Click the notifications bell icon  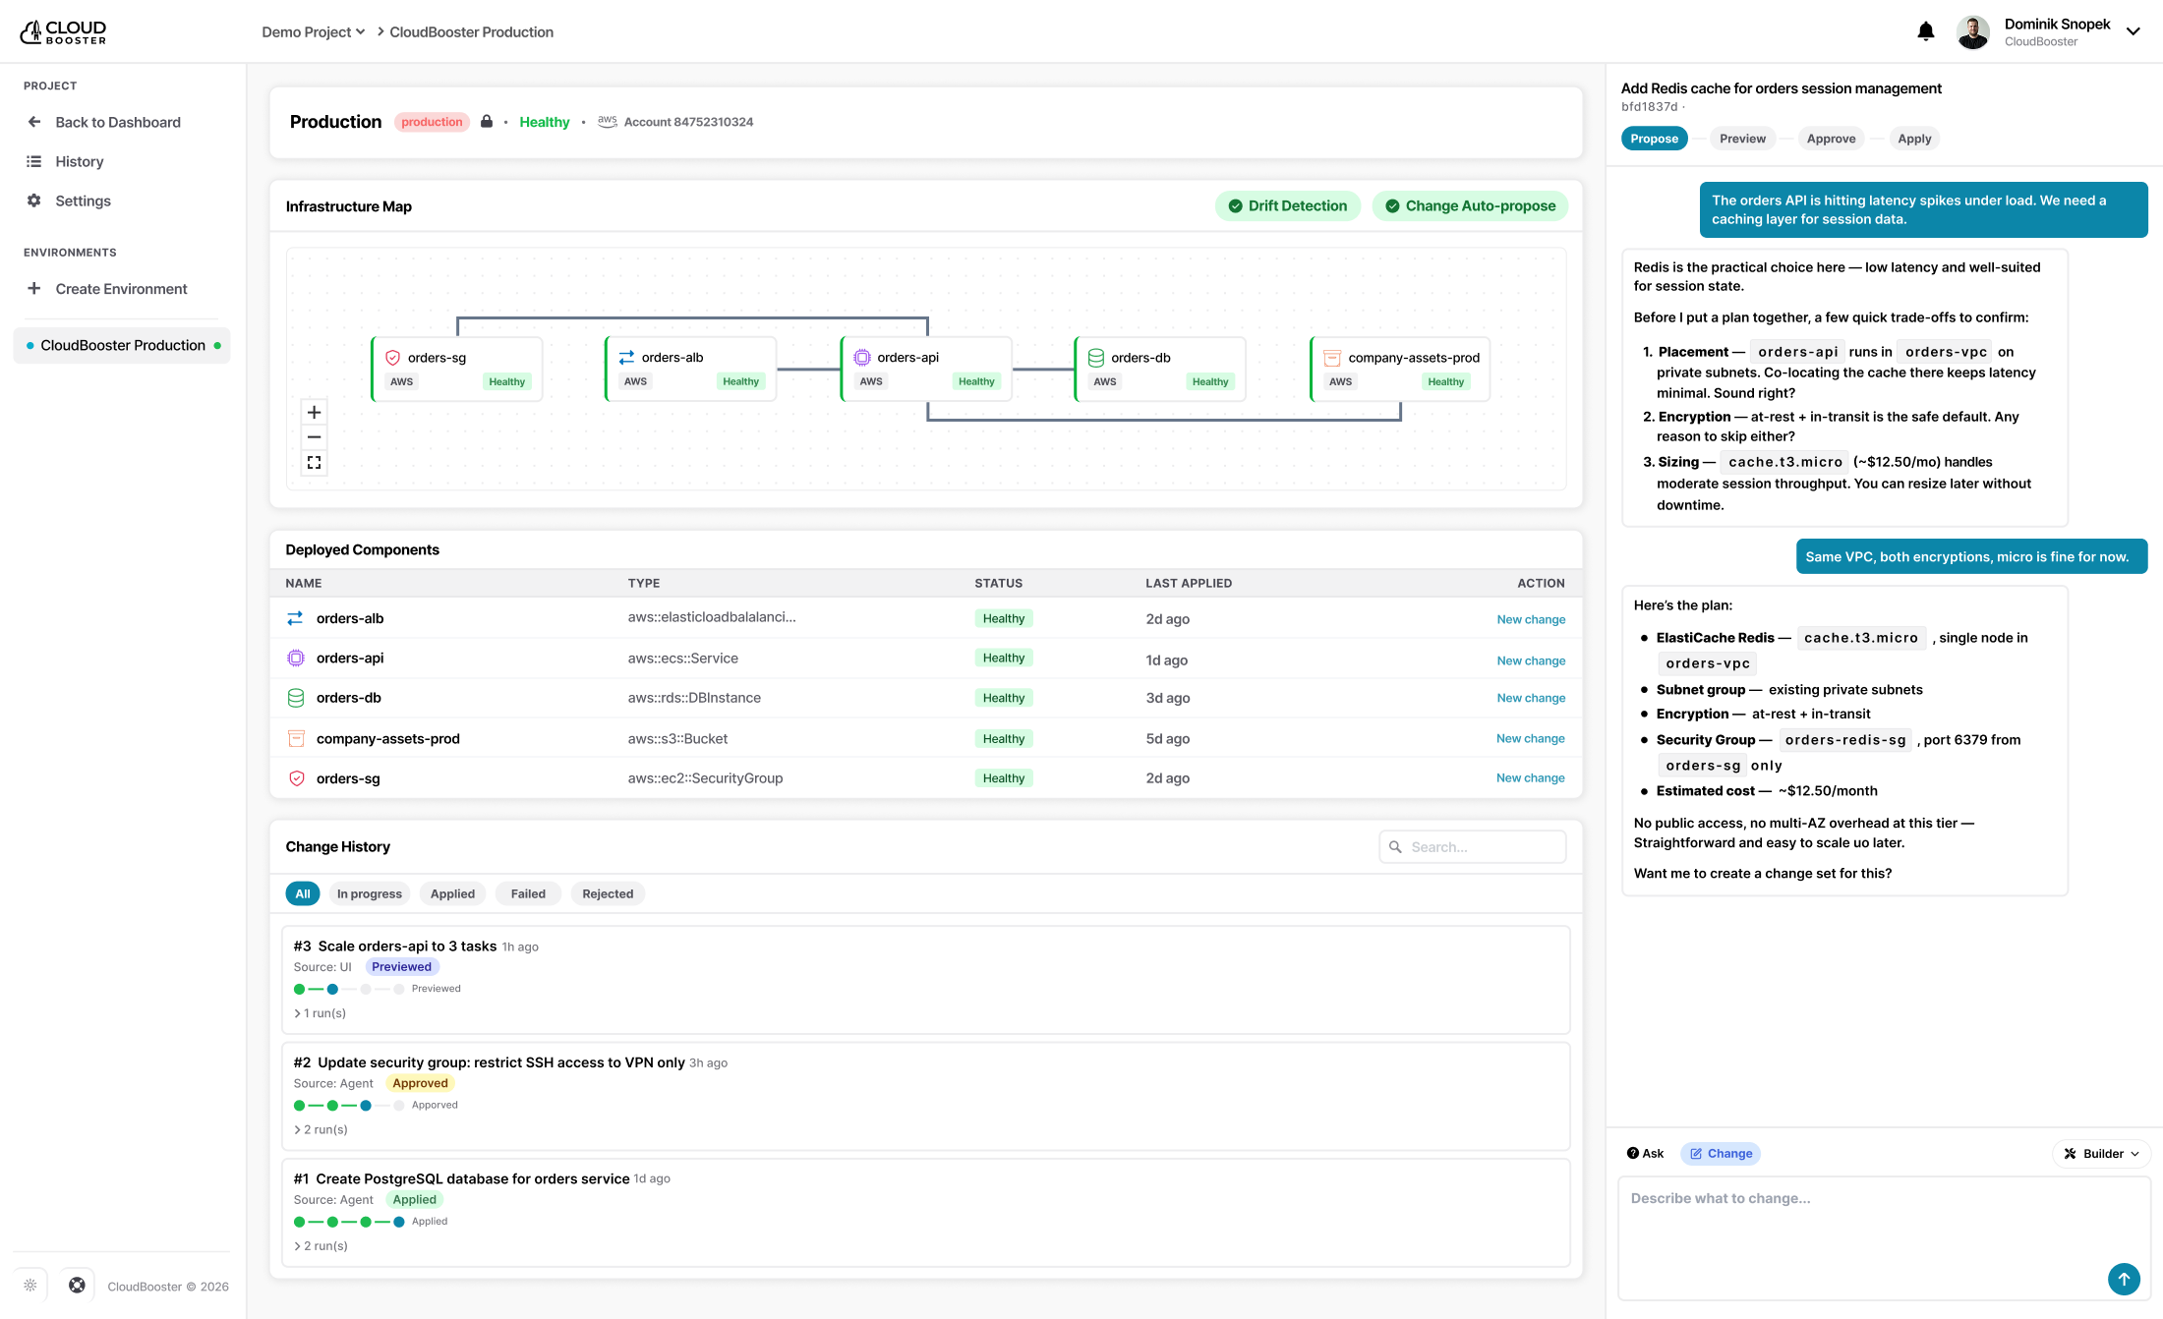(x=1925, y=31)
